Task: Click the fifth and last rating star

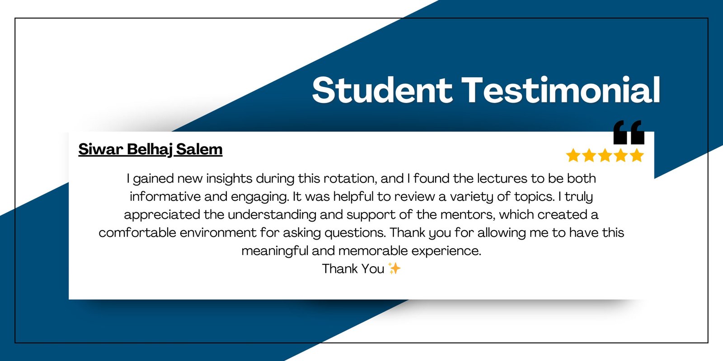Action: point(637,156)
